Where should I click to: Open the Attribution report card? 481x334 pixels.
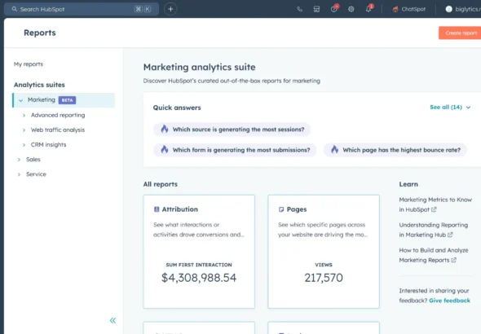199,252
